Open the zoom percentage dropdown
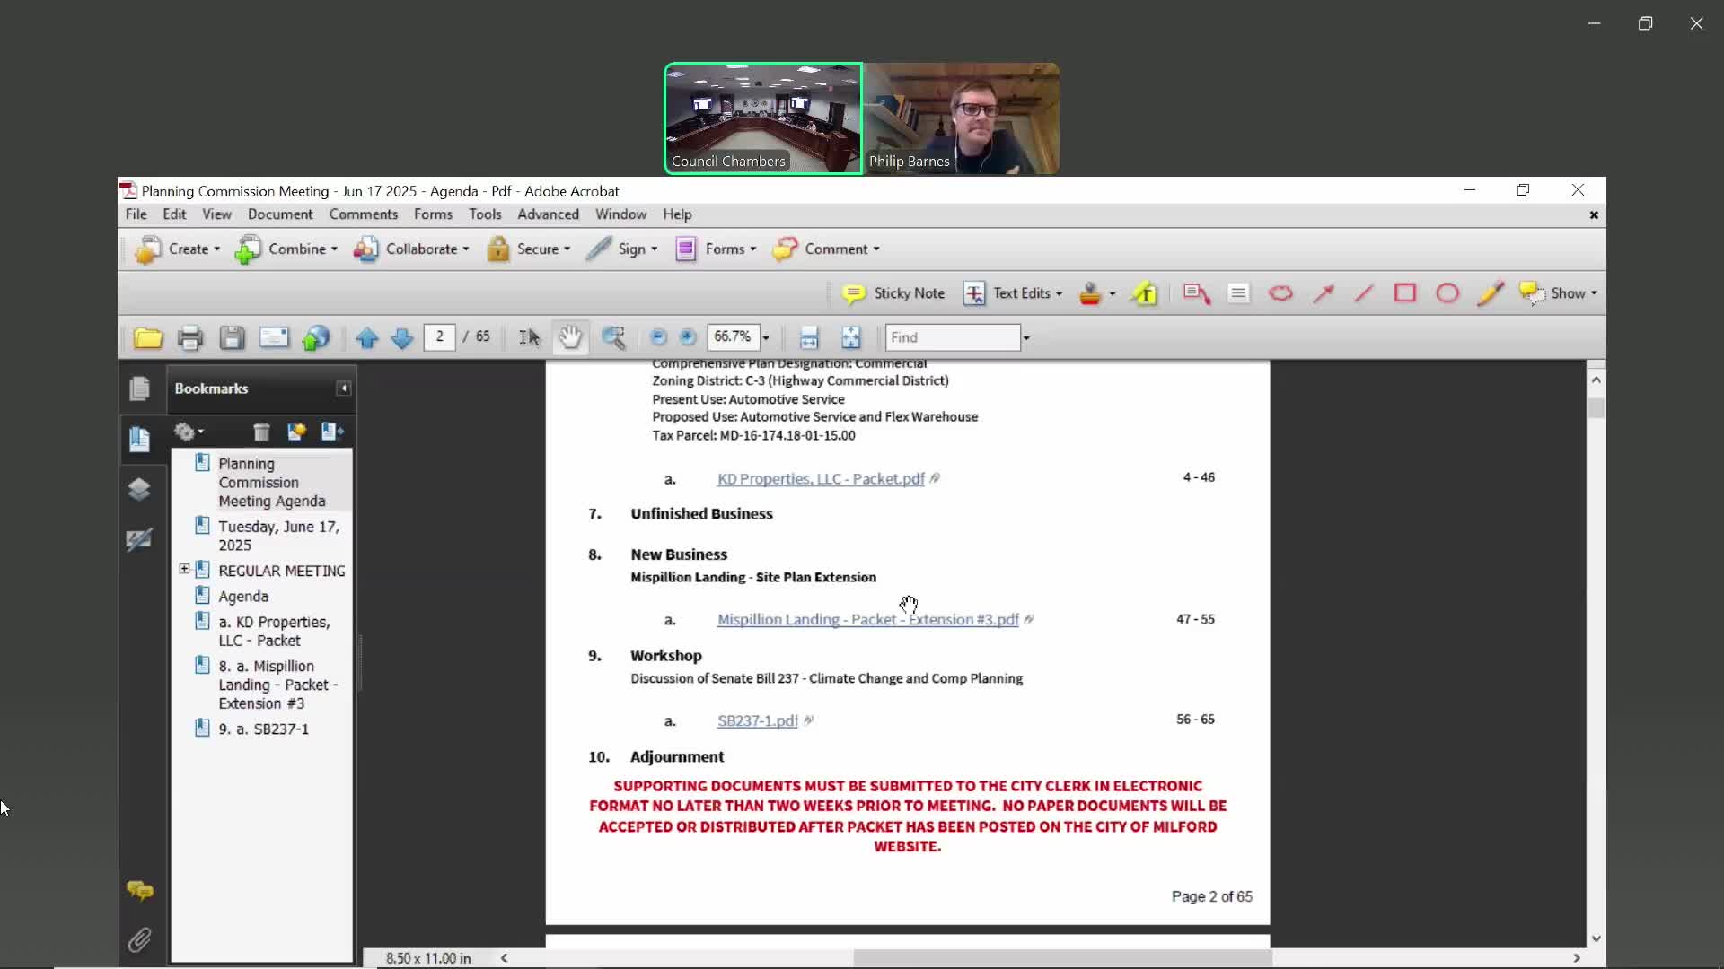 766,338
